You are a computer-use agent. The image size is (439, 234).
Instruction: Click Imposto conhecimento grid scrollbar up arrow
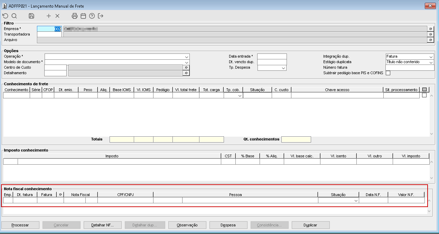point(431,162)
